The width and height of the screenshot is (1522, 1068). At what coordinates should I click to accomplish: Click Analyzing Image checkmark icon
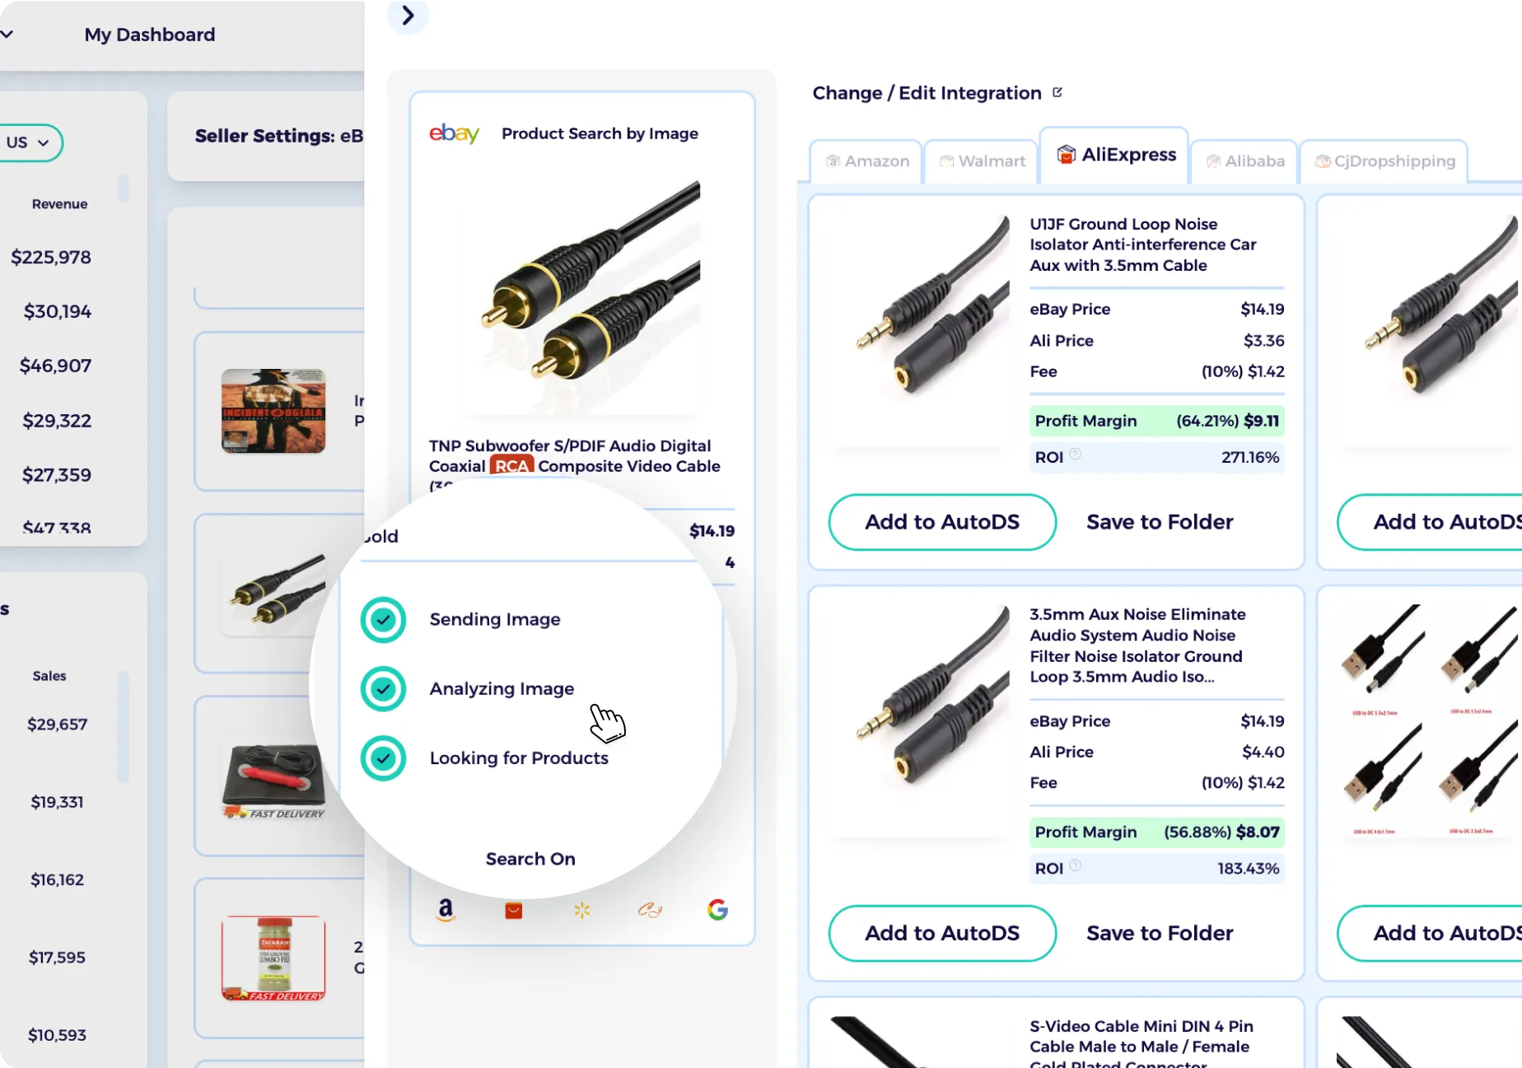pos(383,688)
